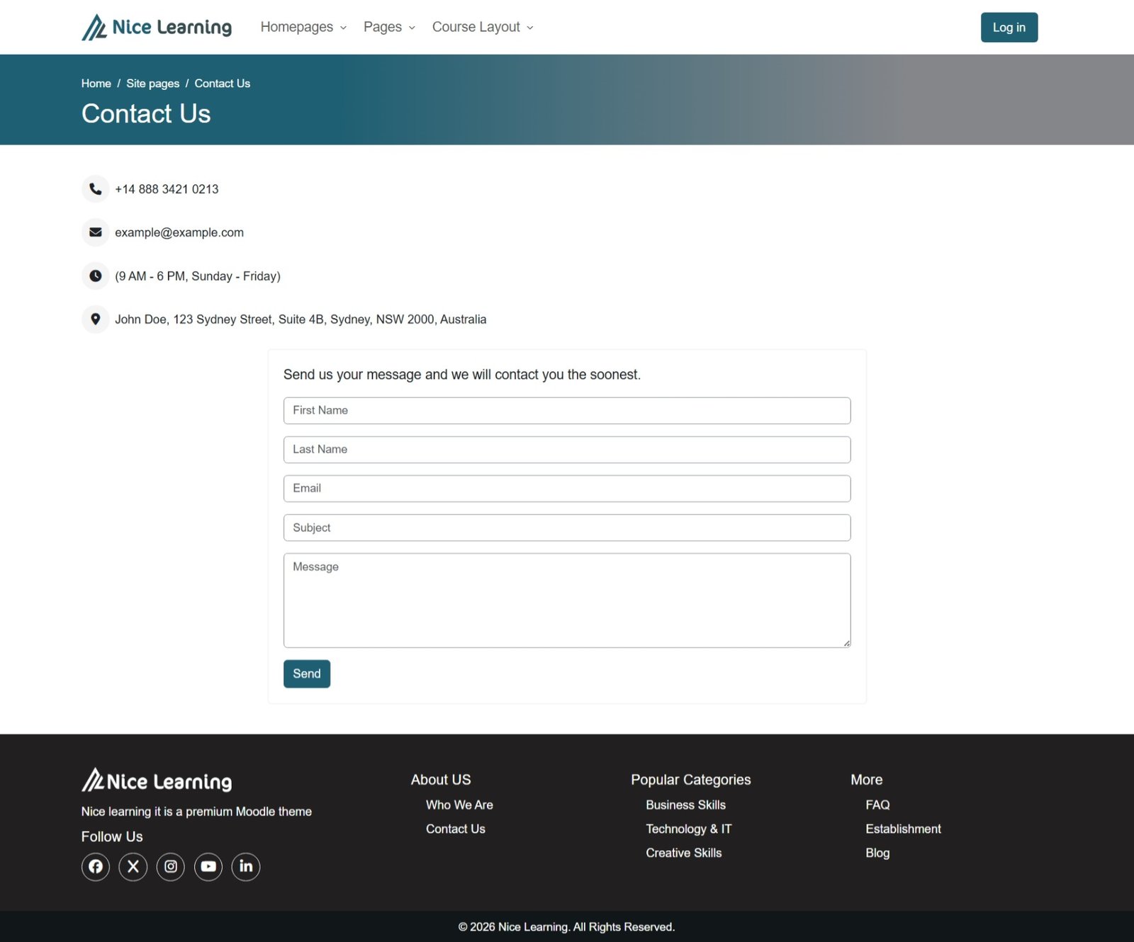The height and width of the screenshot is (942, 1134).
Task: Focus the First Name input field
Action: coord(567,411)
